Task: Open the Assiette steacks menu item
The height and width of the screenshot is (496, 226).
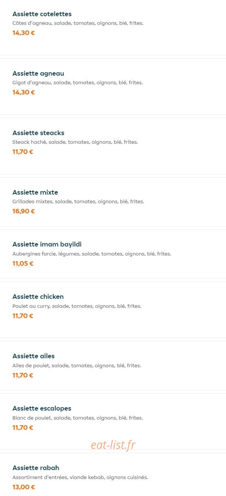Action: [x=38, y=133]
